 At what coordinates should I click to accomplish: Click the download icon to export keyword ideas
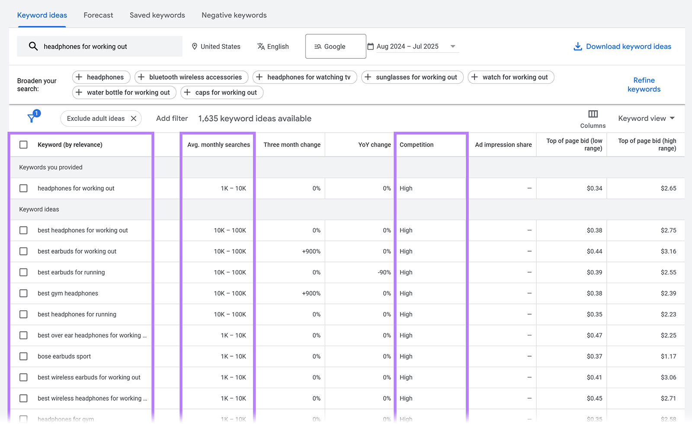click(578, 46)
